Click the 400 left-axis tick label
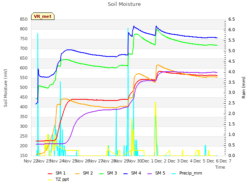The image size is (249, 187). [24, 107]
